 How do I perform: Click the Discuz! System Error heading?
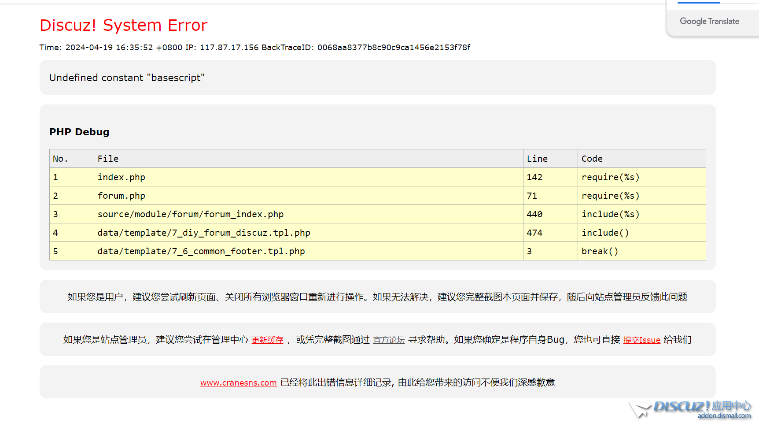[123, 26]
